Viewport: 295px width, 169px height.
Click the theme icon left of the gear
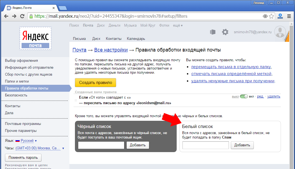point(213,32)
